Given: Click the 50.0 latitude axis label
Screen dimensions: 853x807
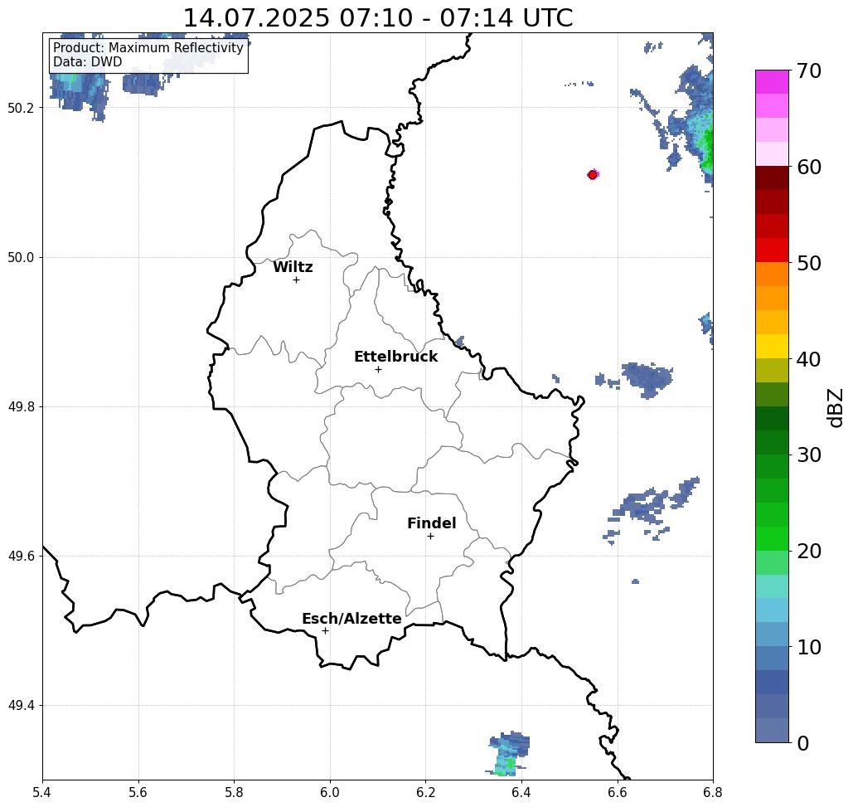Looking at the screenshot, I should (x=21, y=257).
